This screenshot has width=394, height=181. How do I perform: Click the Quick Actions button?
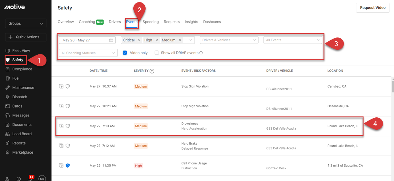26,37
